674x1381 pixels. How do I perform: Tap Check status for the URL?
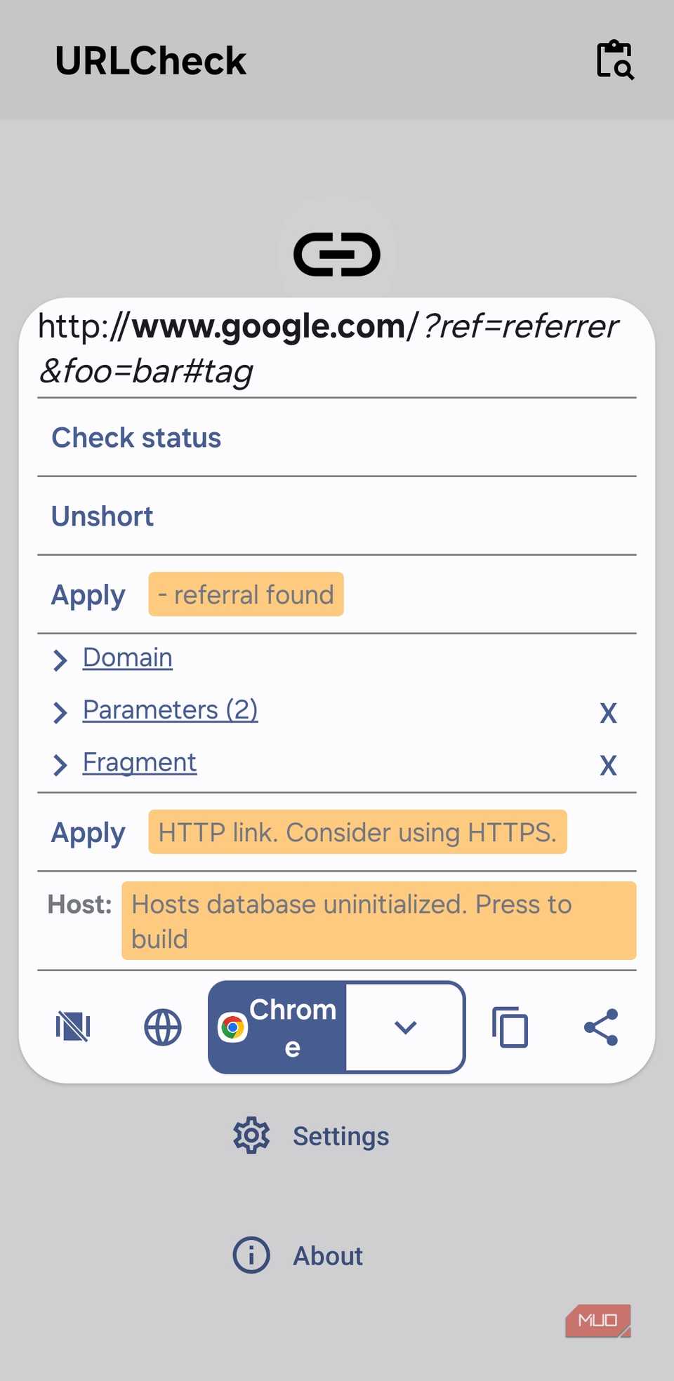(x=136, y=438)
